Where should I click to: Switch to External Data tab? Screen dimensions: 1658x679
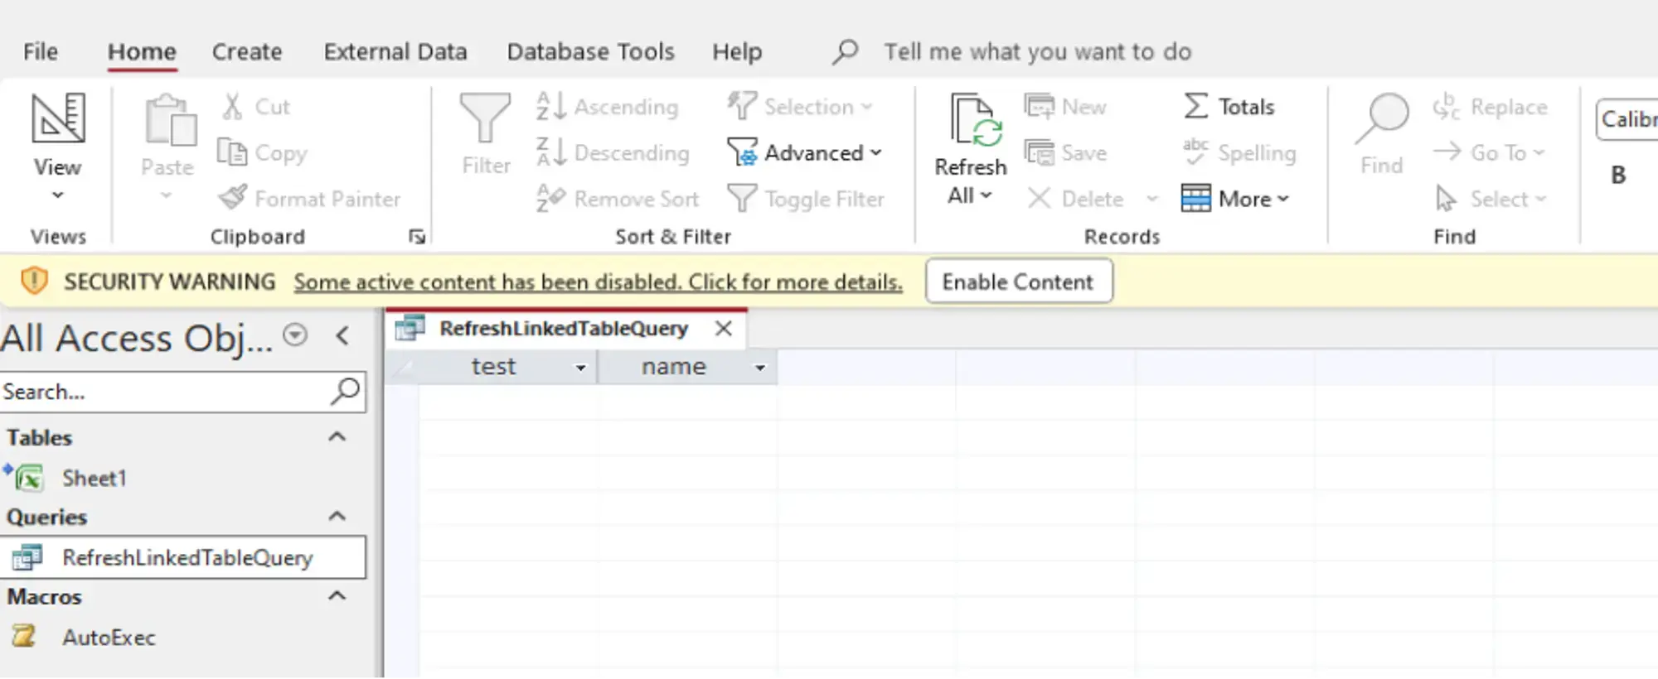coord(395,52)
